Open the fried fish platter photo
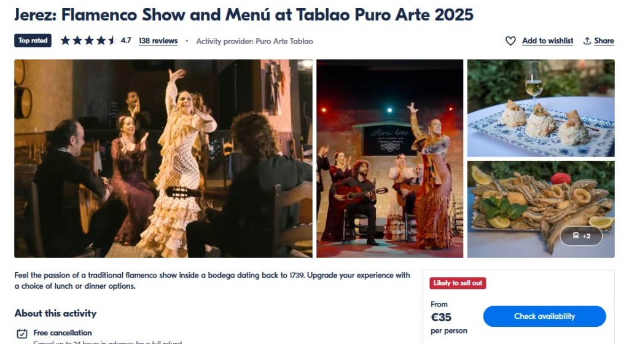The width and height of the screenshot is (629, 344). pos(541,209)
